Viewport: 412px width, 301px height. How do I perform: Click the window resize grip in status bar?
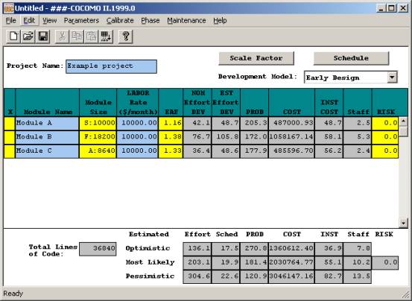tap(406, 295)
